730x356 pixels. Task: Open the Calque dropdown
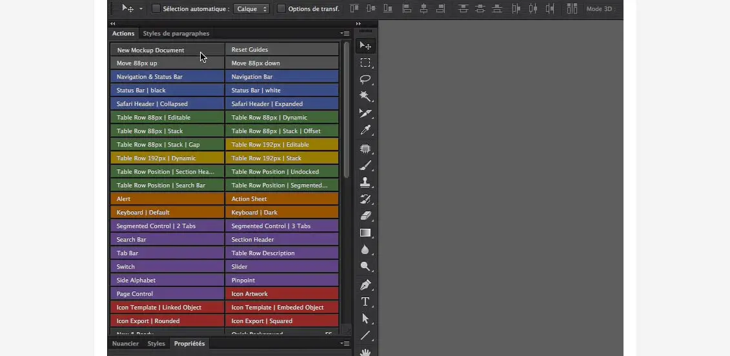click(x=252, y=9)
